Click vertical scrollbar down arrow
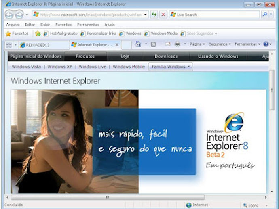Image resolution: width=279 pixels, height=209 pixels. click(272, 191)
